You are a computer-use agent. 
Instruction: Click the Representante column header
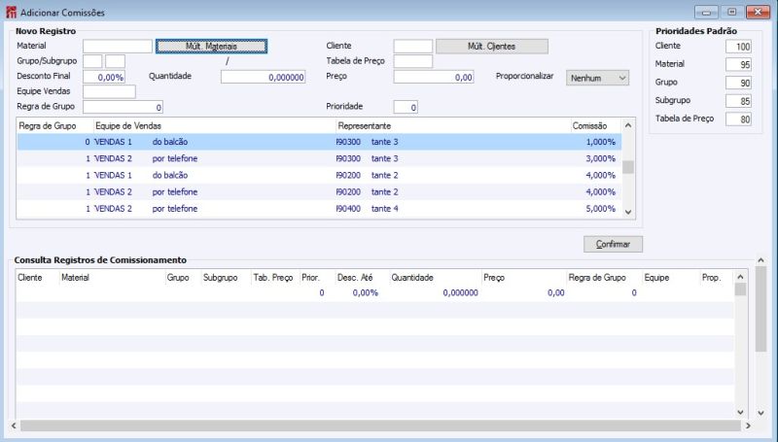(x=364, y=126)
